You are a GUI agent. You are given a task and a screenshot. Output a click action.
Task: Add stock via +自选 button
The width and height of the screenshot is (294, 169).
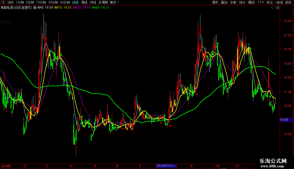(x=279, y=2)
